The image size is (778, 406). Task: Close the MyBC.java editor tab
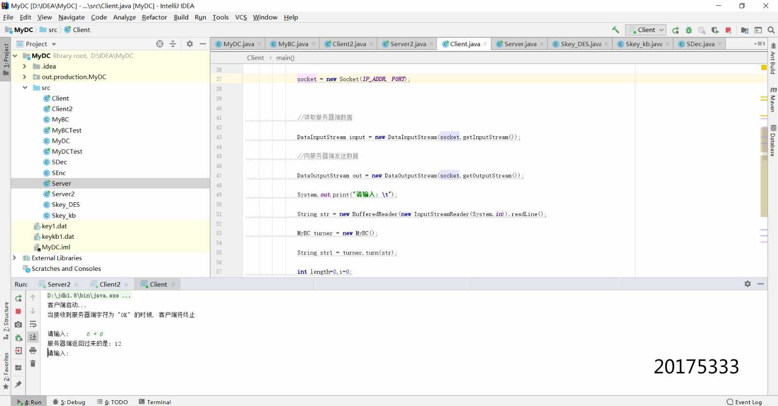tap(313, 44)
